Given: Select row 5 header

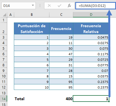Looking at the screenshot, I should (x=4, y=48).
